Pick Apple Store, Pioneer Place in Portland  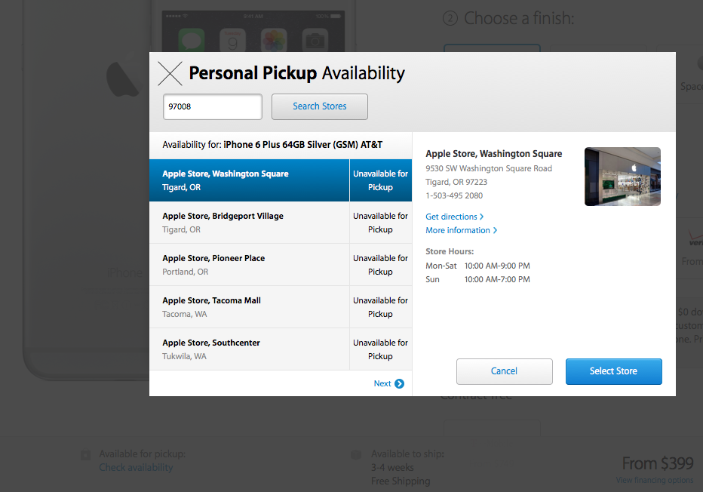(x=249, y=265)
